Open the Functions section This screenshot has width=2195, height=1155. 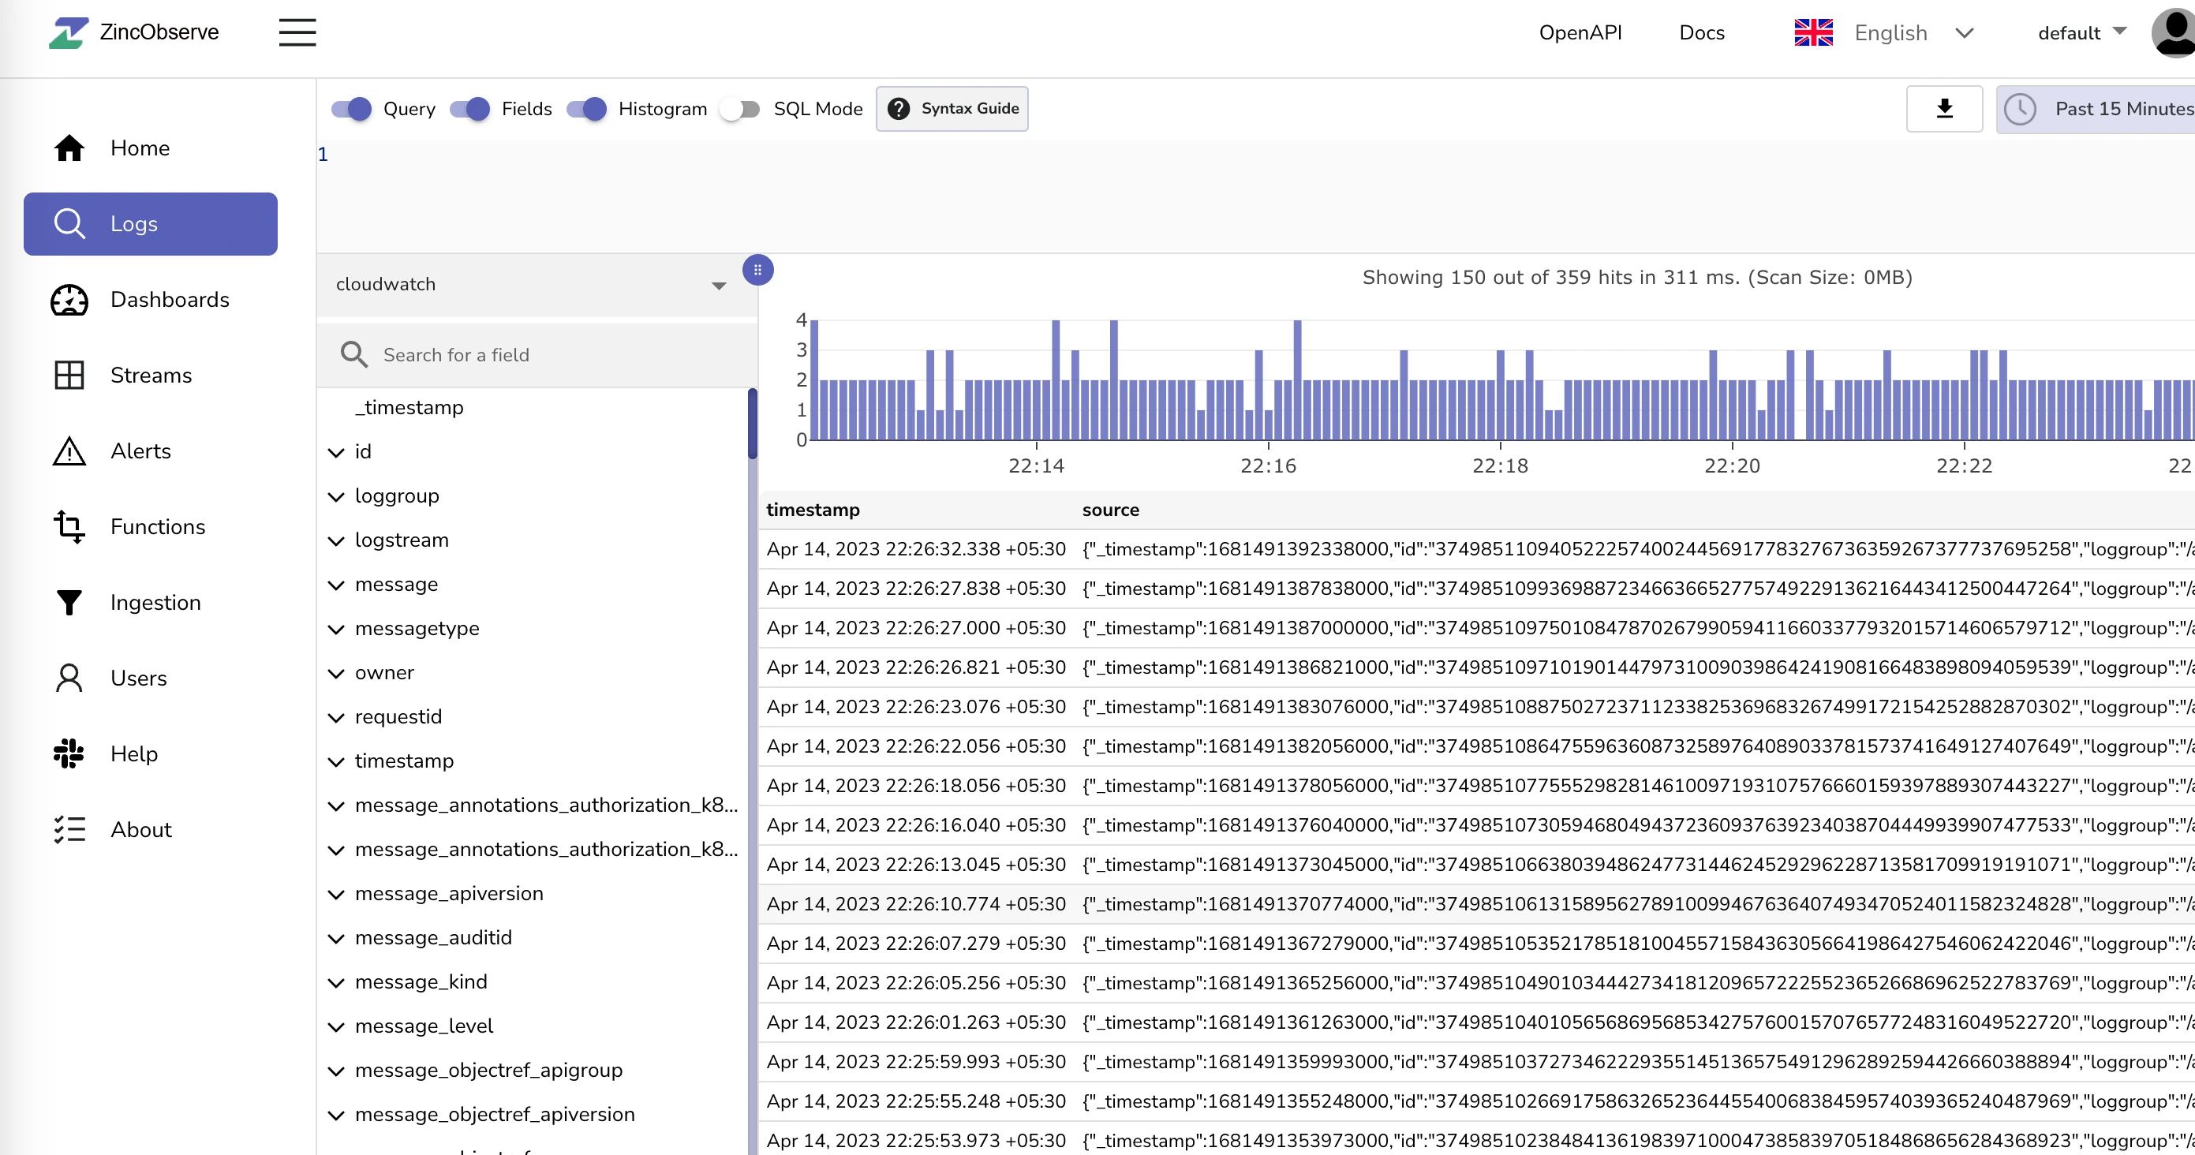click(x=157, y=526)
